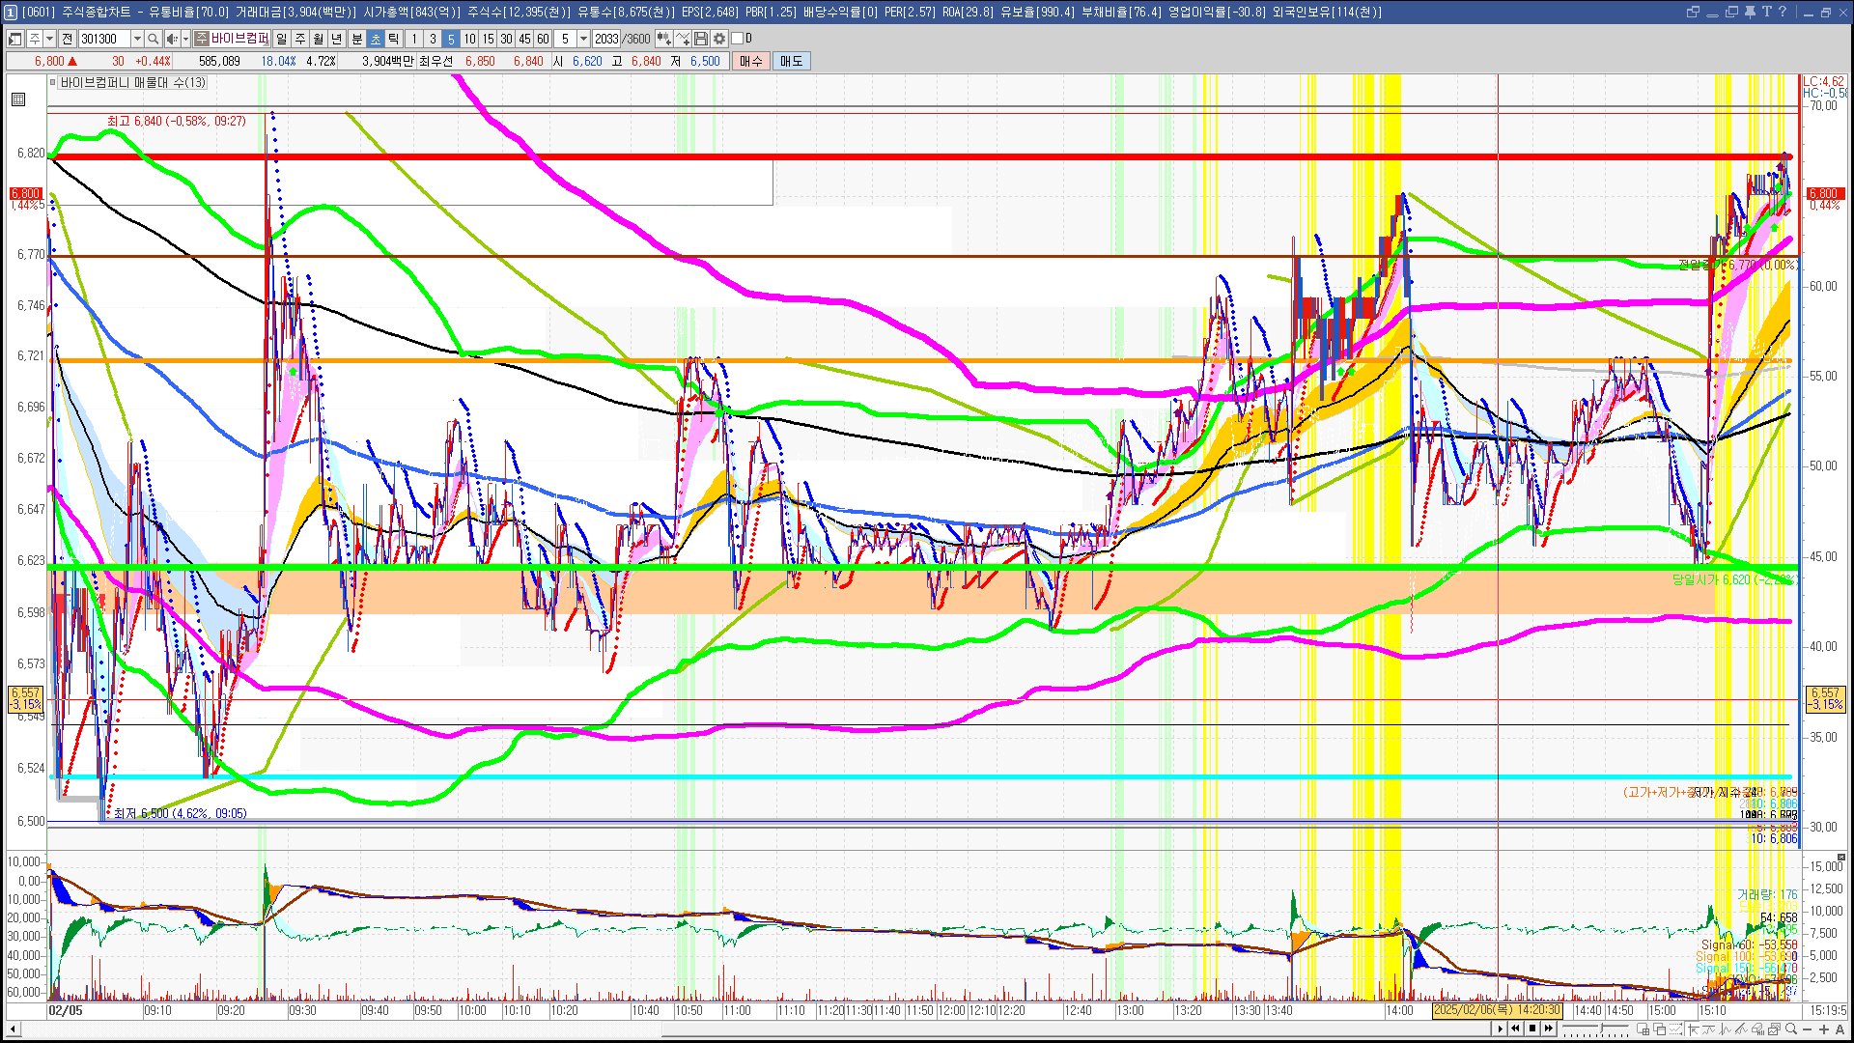The height and width of the screenshot is (1043, 1854).
Task: Click the speaker sound icon
Action: tap(171, 39)
